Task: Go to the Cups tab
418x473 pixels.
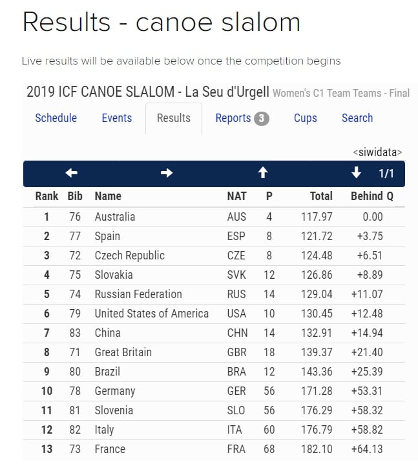Action: [306, 118]
